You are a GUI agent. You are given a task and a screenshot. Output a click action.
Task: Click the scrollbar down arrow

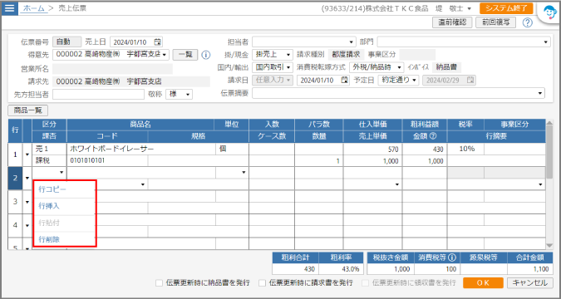(549, 245)
